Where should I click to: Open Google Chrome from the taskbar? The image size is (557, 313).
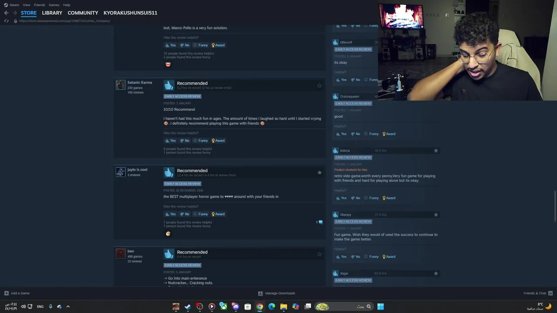point(259,306)
